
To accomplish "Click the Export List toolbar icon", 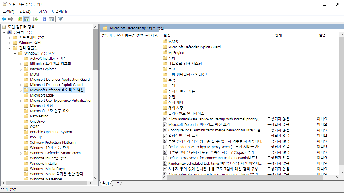I will tap(36, 19).
